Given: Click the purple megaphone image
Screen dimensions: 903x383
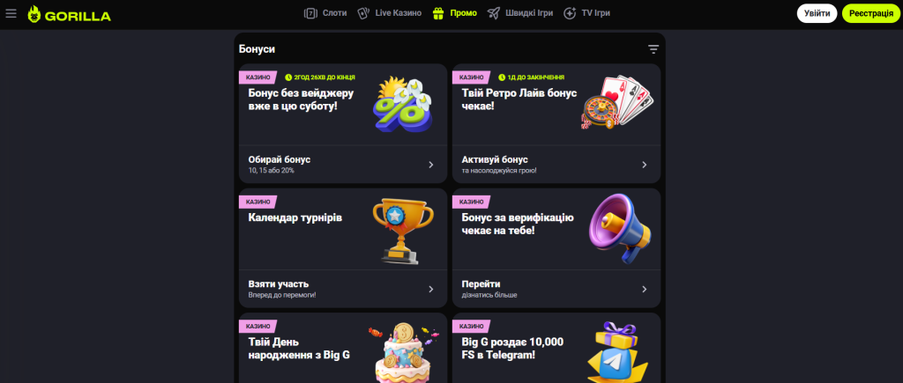Looking at the screenshot, I should tap(620, 228).
